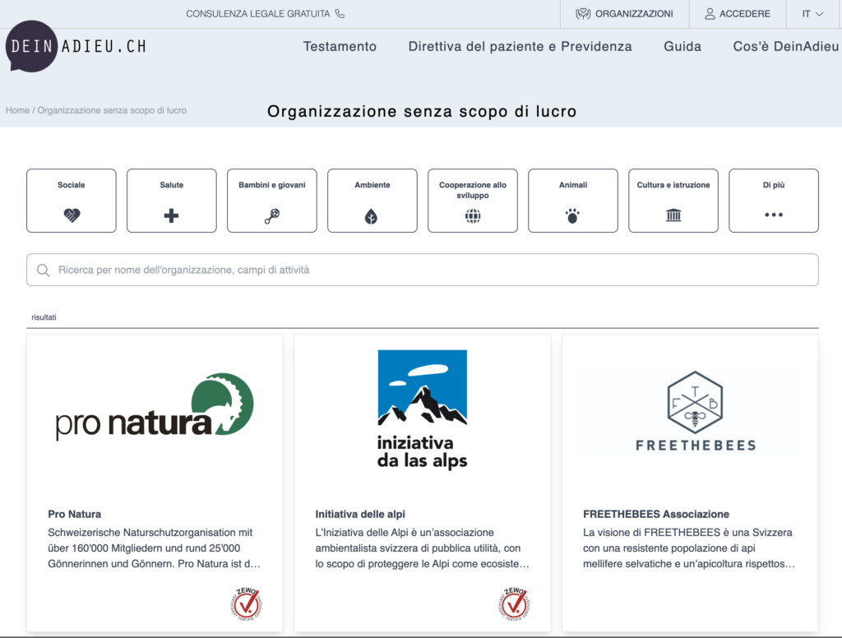Navigate to Home via the breadcrumb link

pyautogui.click(x=17, y=109)
